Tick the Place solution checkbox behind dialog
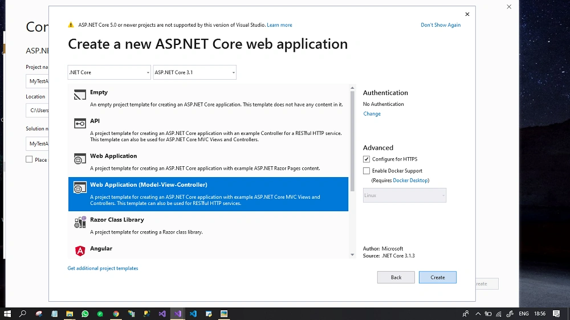The image size is (570, 320). click(29, 159)
